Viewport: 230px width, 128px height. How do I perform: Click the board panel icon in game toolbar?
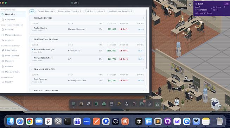pyautogui.click(x=81, y=104)
